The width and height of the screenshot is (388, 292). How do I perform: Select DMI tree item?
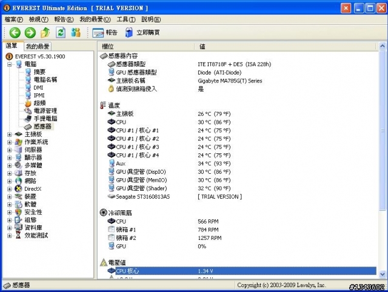(x=38, y=87)
